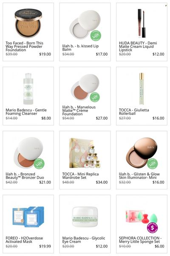Screen dimensions: 170x256
Task: Click the green clean badge on Bronzed Beauty Bronzer Duo
Action: pyautogui.click(x=39, y=163)
